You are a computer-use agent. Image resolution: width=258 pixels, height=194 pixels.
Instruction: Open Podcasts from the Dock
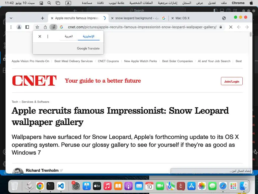pyautogui.click(x=128, y=186)
